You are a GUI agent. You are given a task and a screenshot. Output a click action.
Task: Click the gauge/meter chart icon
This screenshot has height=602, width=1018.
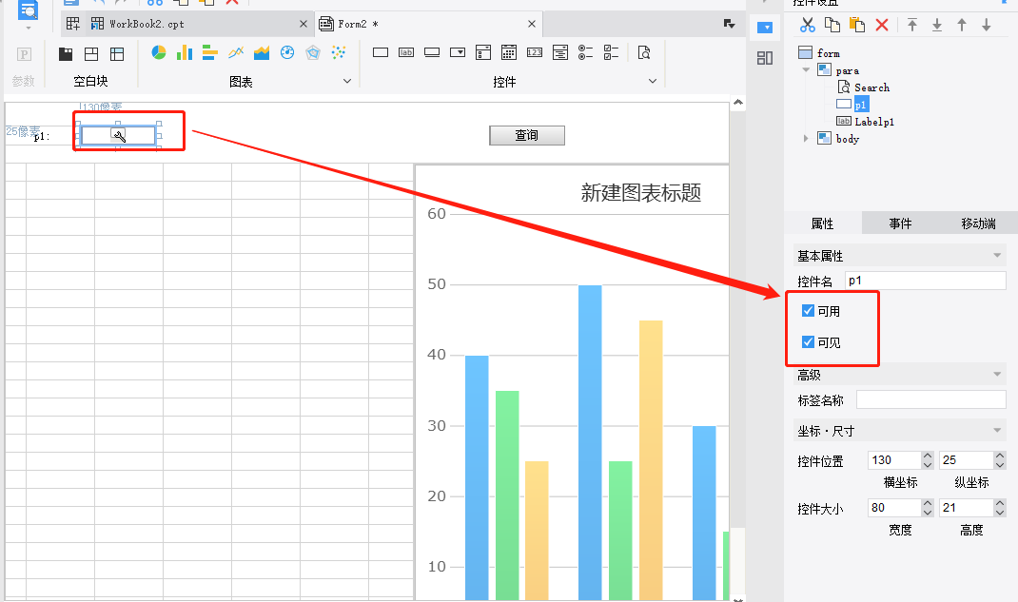[x=286, y=52]
